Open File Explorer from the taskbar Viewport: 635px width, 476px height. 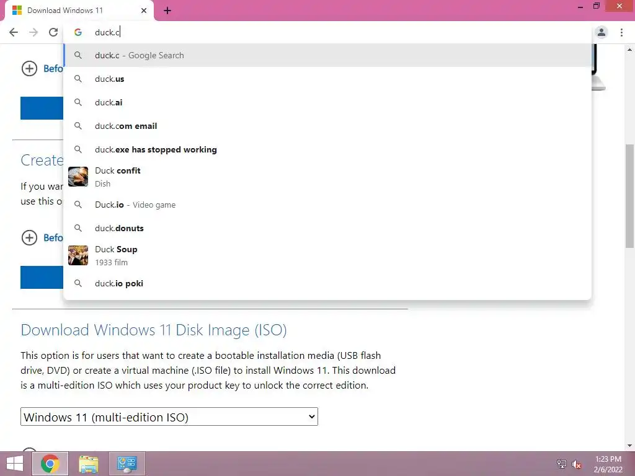(x=88, y=464)
